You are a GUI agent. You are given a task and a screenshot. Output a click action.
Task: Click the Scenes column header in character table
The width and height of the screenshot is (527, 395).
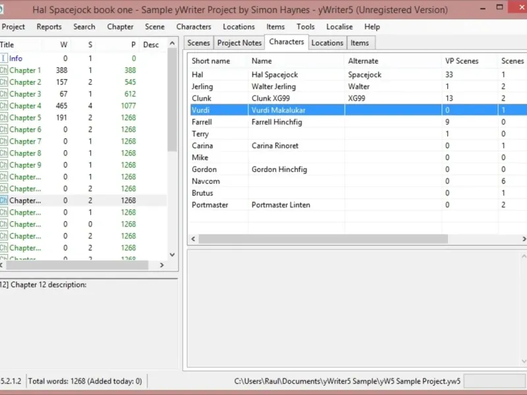click(513, 61)
